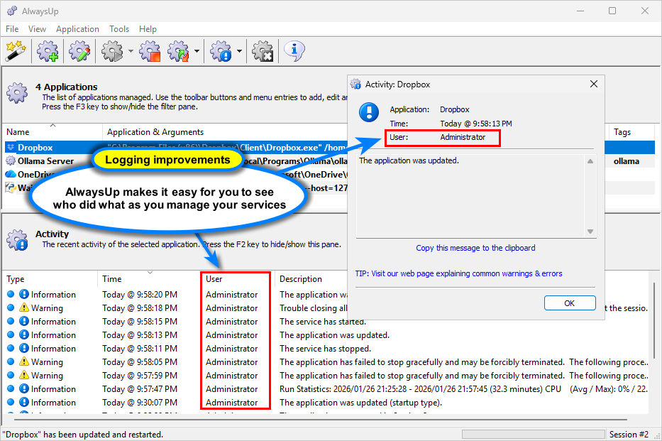Viewport: 662px width, 441px height.
Task: Start the Dropbox application with the play gear icon
Action: [110, 51]
